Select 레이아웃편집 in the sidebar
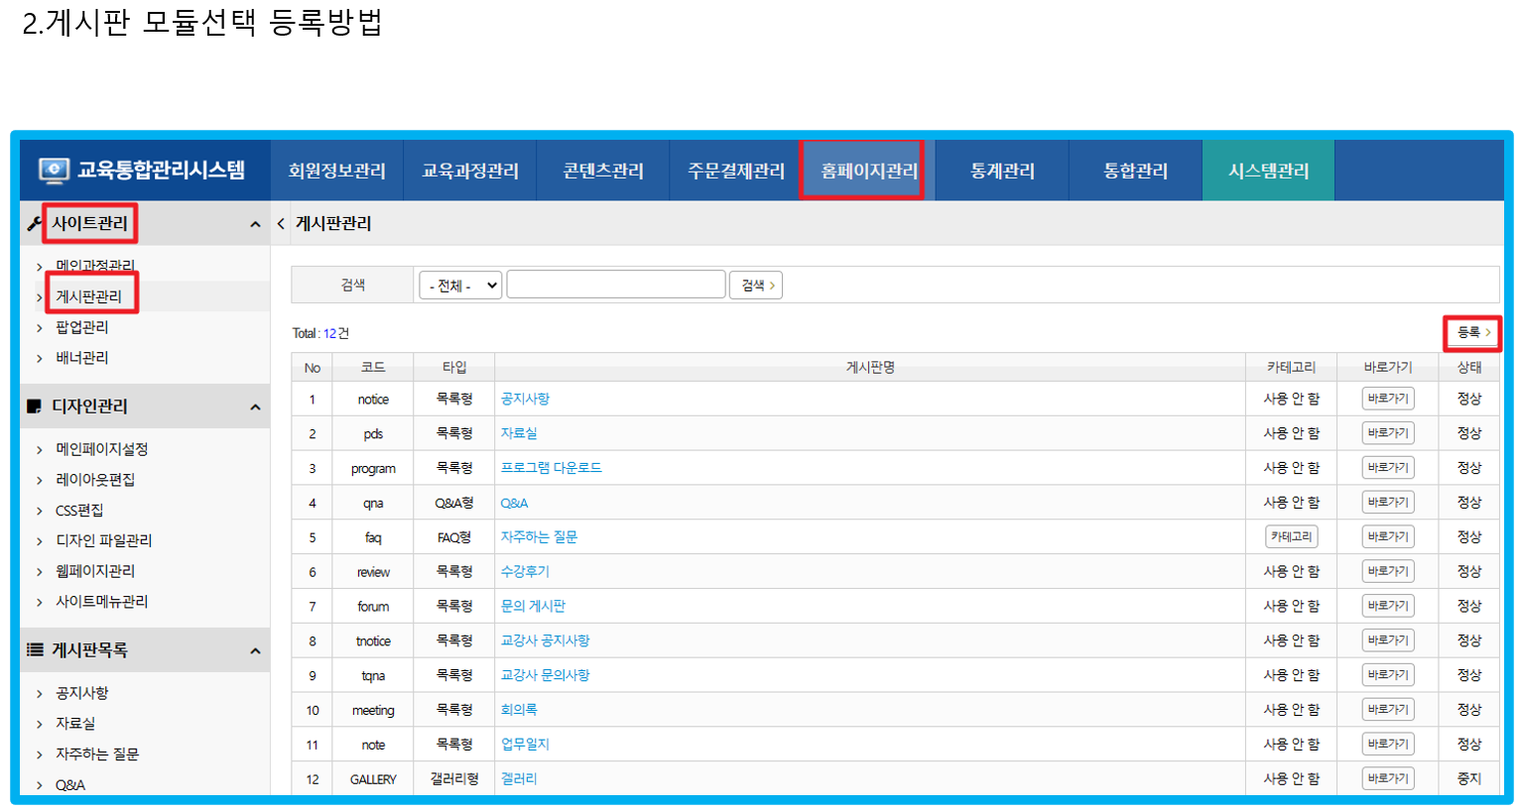 pos(95,480)
